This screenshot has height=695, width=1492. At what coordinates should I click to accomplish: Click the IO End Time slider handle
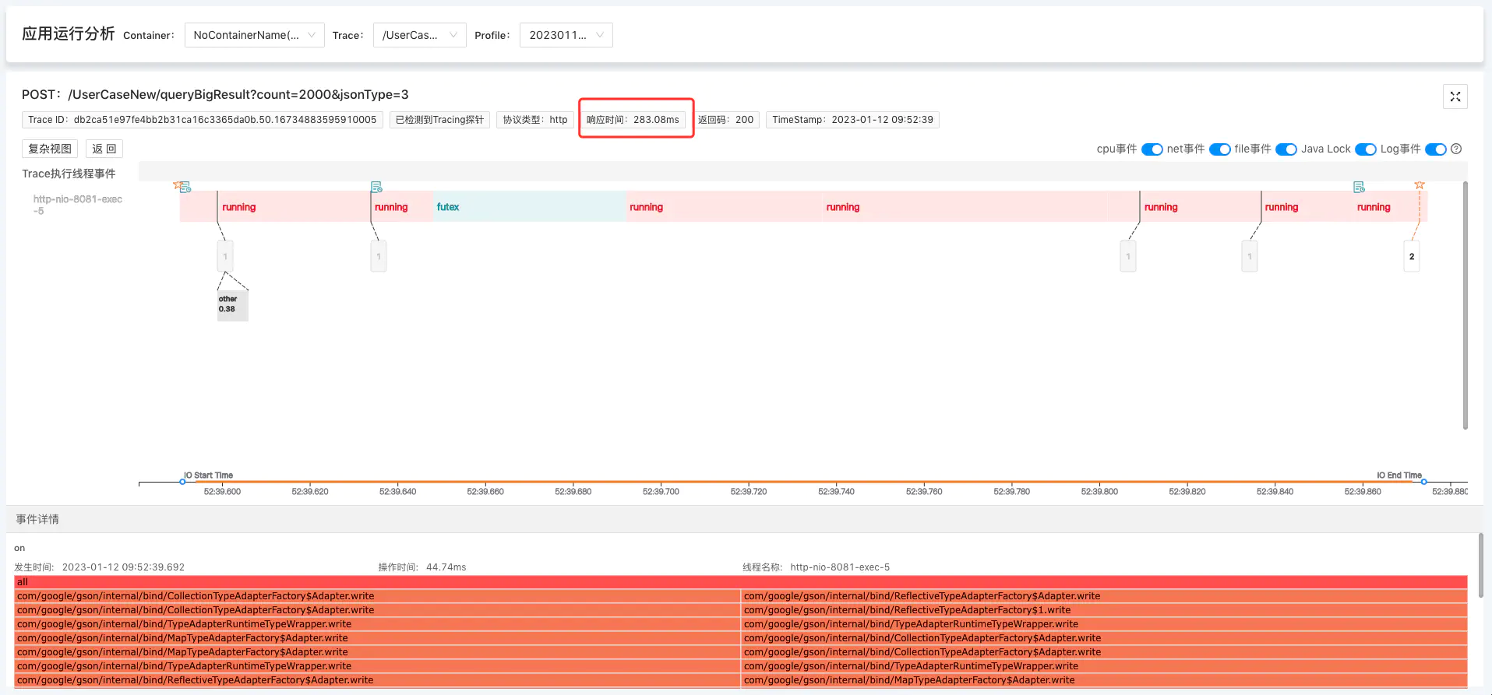pos(1423,482)
